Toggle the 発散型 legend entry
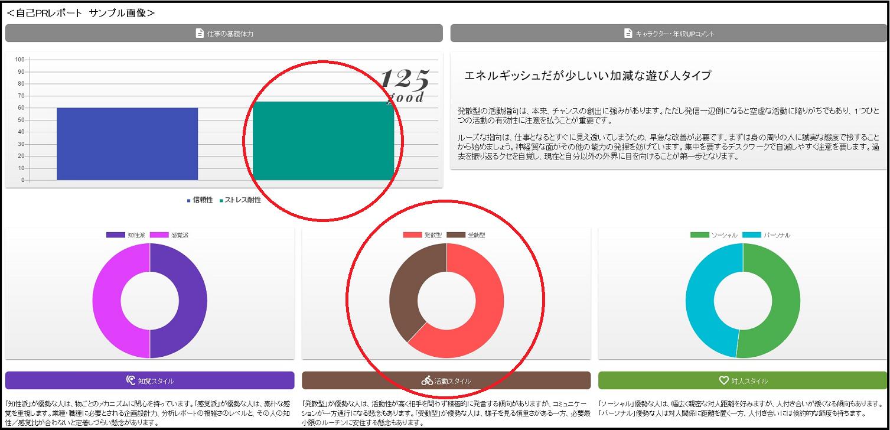This screenshot has height=430, width=890. point(422,235)
